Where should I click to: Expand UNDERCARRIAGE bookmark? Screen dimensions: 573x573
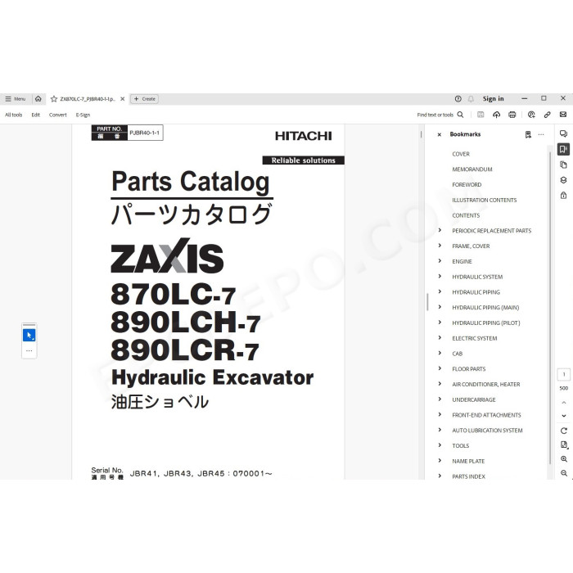[440, 399]
